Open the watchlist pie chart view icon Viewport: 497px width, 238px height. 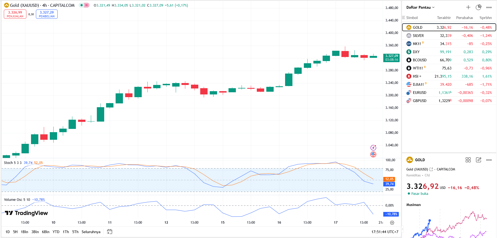[x=479, y=7]
